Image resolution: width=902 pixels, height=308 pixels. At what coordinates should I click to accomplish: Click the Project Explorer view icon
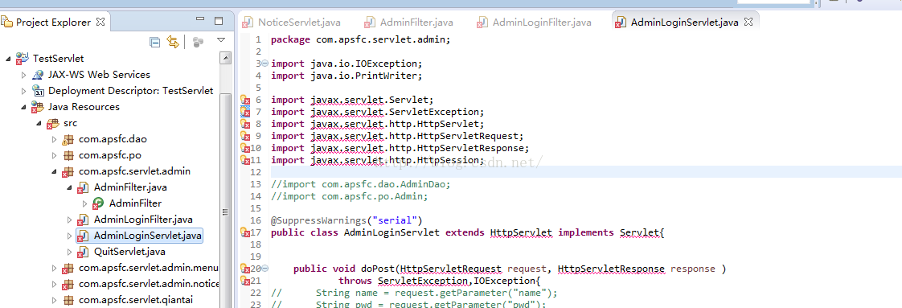pyautogui.click(x=7, y=23)
